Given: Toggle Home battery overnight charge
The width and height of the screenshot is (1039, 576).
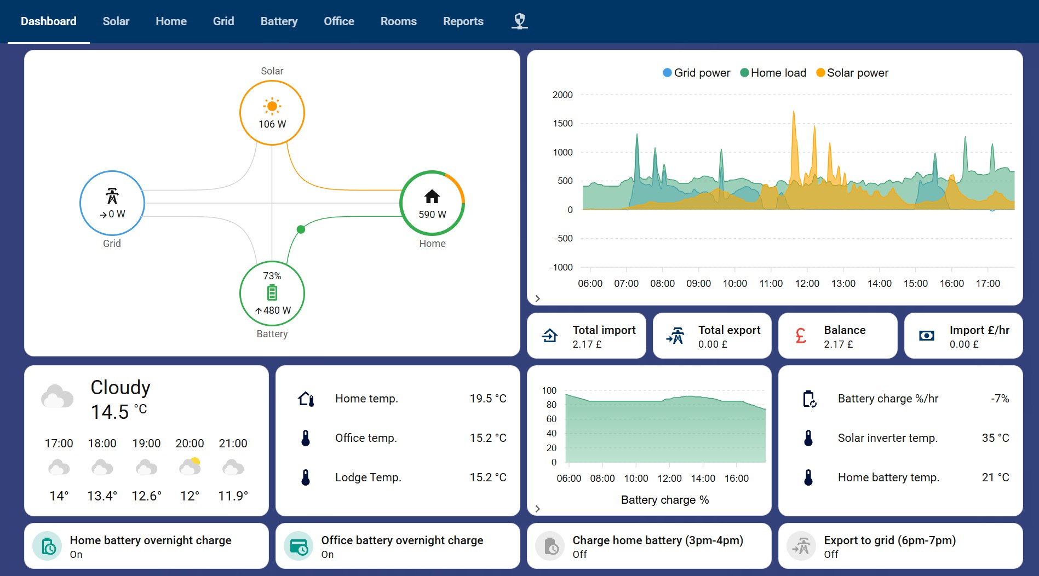Looking at the screenshot, I should [49, 546].
